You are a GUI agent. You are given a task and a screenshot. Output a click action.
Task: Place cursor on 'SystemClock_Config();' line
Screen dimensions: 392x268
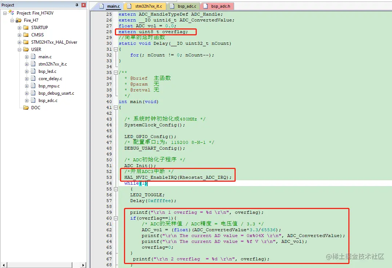pos(155,125)
